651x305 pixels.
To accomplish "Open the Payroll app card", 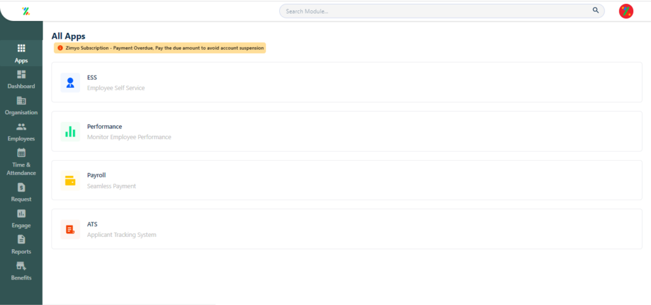I will (346, 180).
